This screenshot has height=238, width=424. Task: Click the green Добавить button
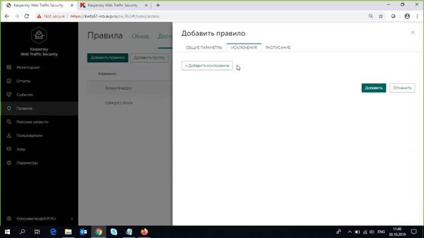[374, 88]
